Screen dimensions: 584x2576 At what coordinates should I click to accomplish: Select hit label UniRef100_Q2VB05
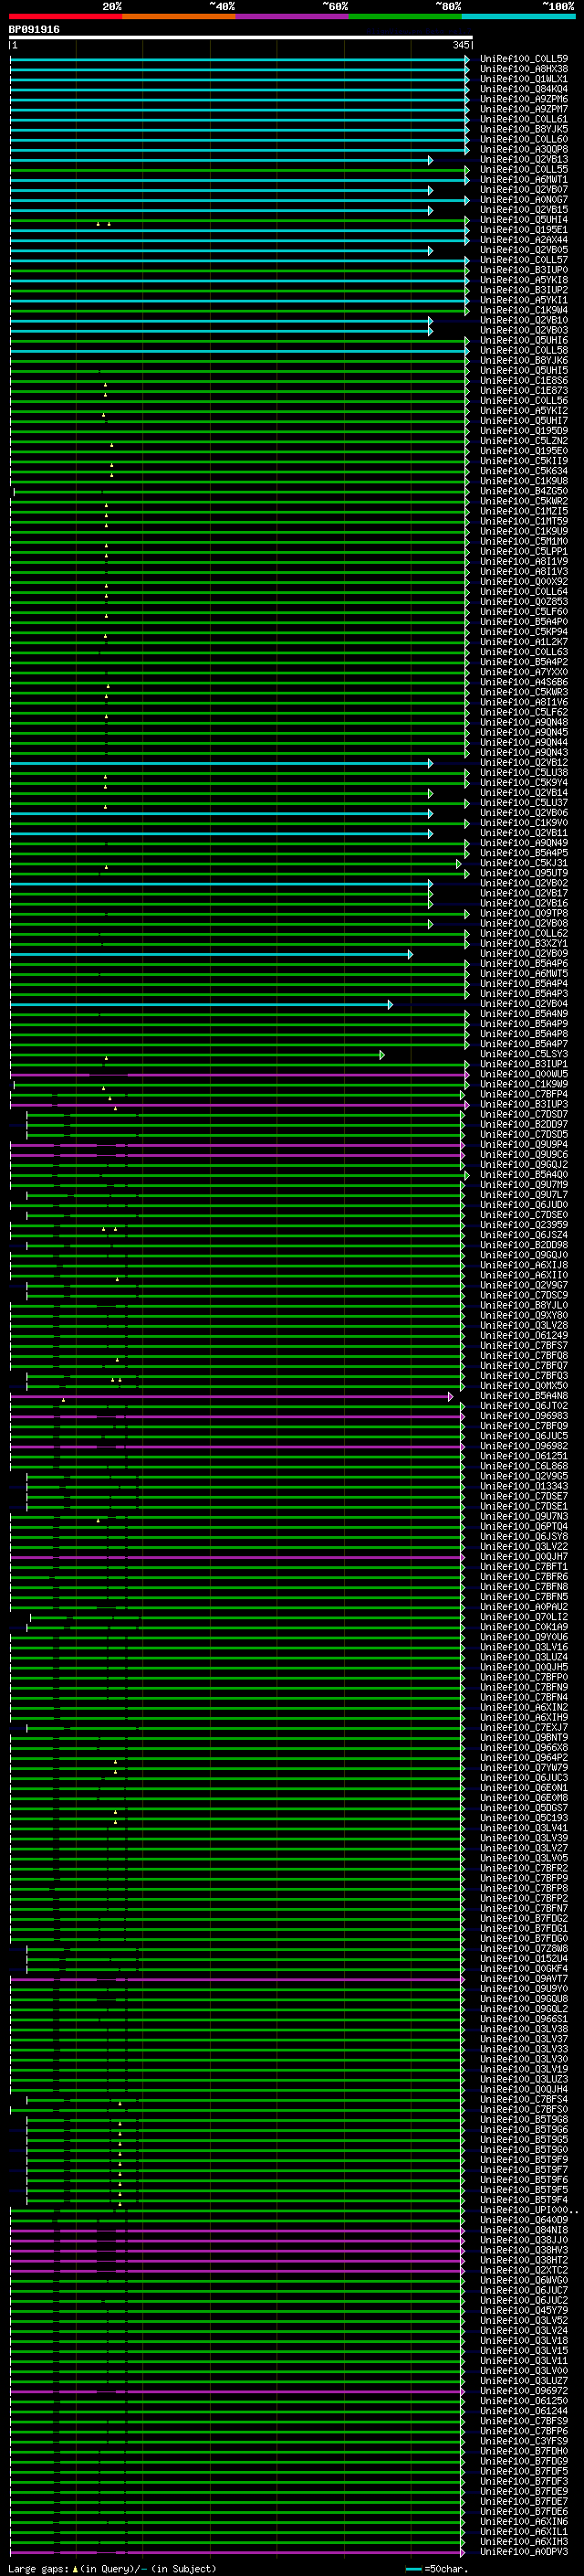click(x=524, y=250)
